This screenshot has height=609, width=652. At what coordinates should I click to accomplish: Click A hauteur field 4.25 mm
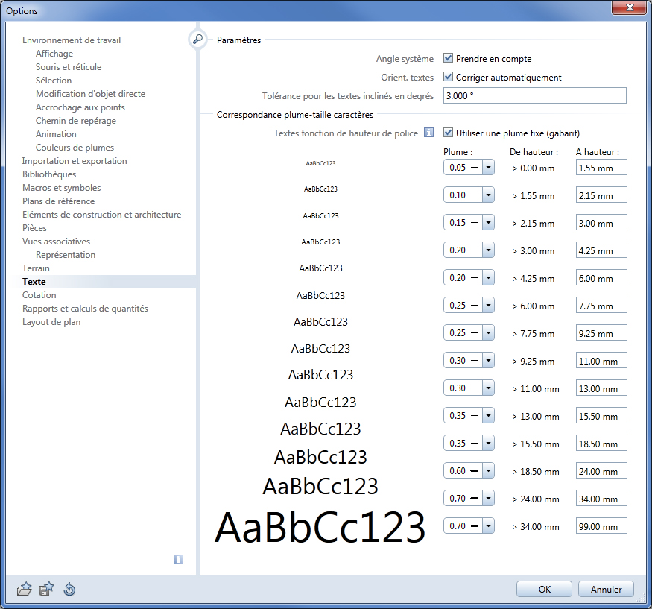601,250
